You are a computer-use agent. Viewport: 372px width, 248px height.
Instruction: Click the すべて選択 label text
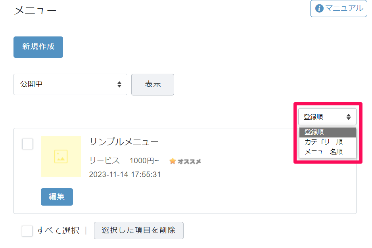click(58, 231)
